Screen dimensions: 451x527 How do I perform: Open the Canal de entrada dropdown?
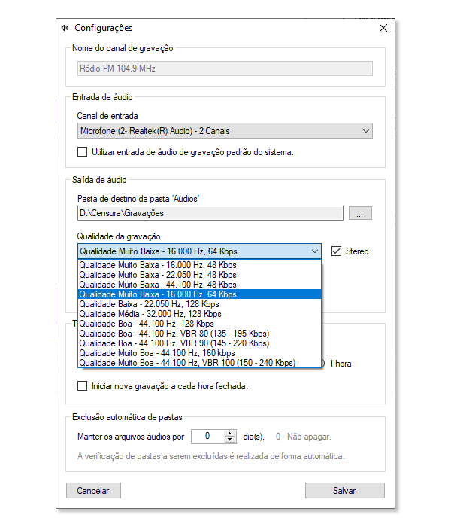pos(225,131)
